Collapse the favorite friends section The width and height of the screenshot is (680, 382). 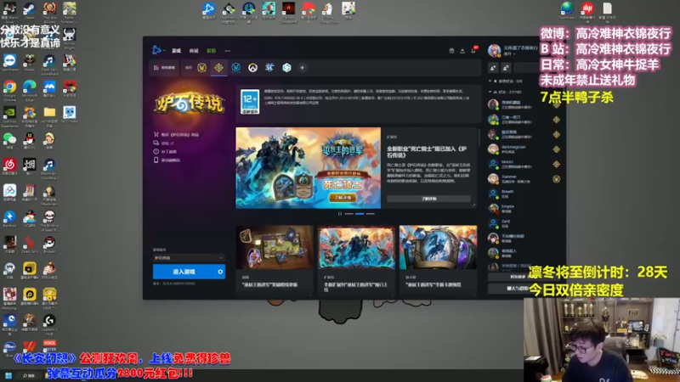(506, 81)
